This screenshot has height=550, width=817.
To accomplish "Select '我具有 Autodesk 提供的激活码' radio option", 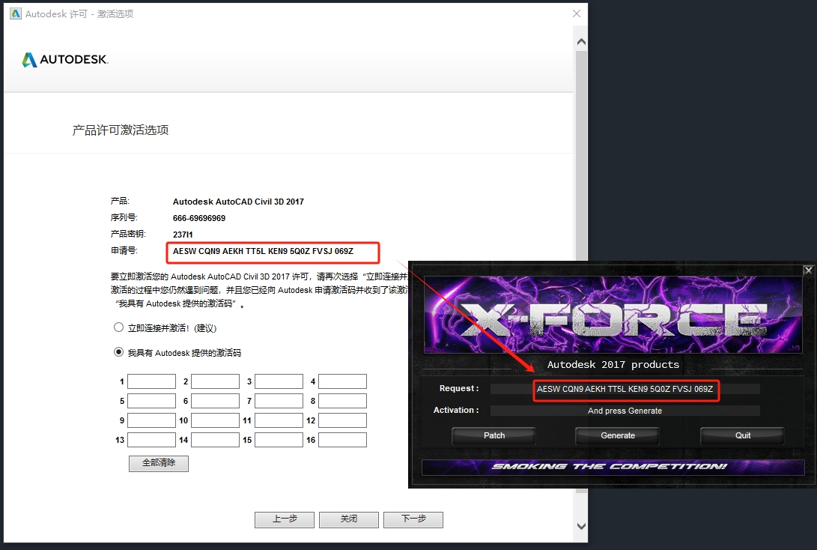I will click(119, 352).
